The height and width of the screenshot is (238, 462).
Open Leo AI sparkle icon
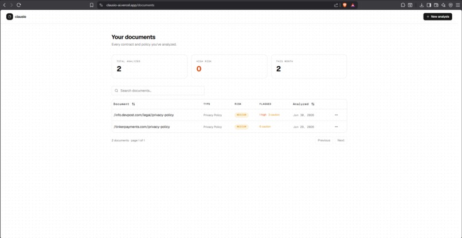point(444,5)
